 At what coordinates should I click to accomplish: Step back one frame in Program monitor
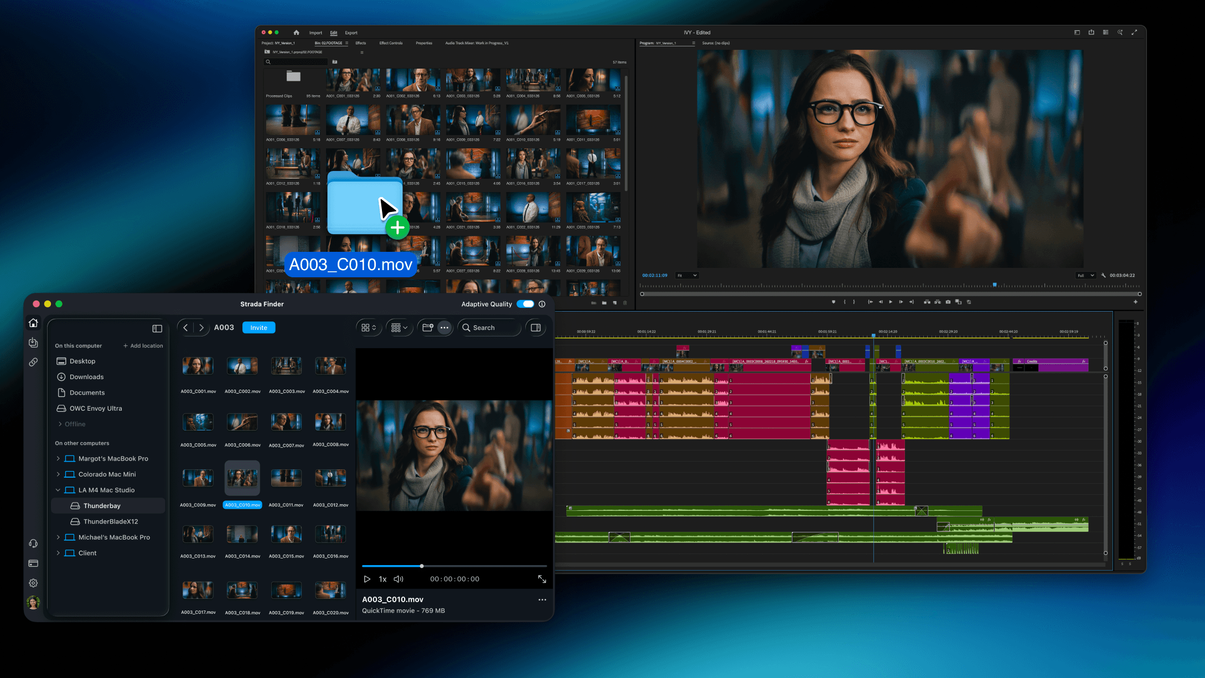tap(881, 302)
